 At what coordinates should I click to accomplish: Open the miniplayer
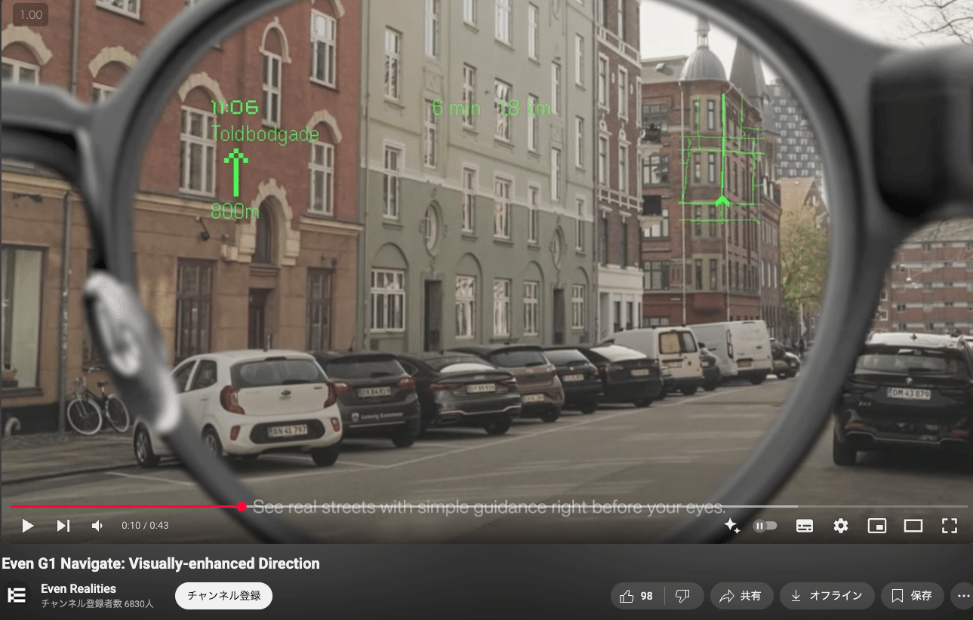tap(877, 526)
